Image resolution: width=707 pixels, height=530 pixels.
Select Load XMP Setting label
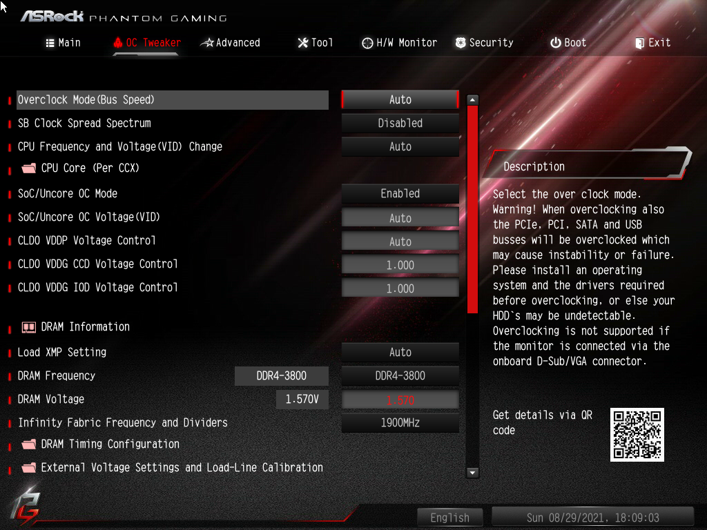[61, 352]
